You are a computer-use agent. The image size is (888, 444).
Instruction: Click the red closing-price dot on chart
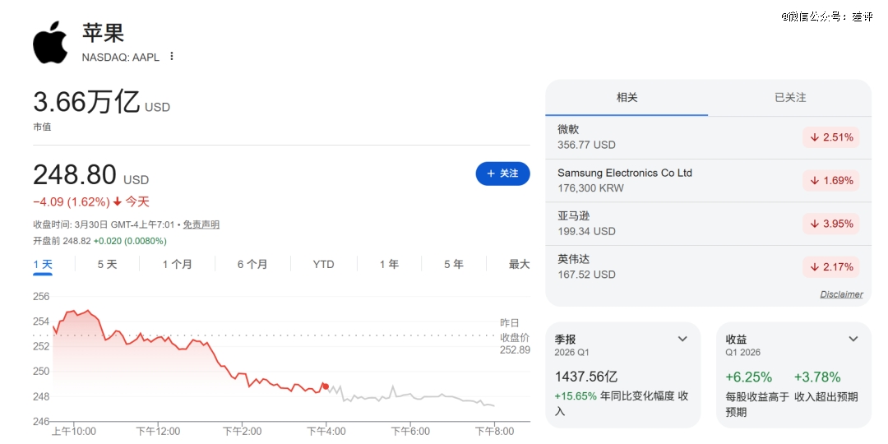tap(326, 386)
